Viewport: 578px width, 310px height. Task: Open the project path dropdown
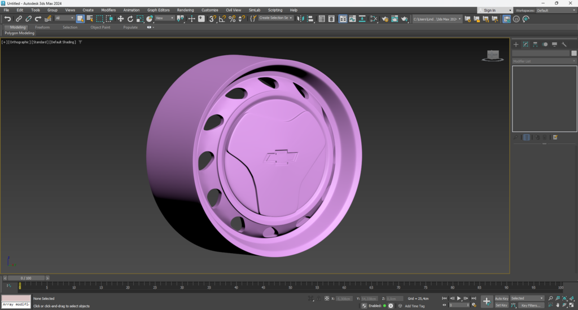click(x=437, y=19)
